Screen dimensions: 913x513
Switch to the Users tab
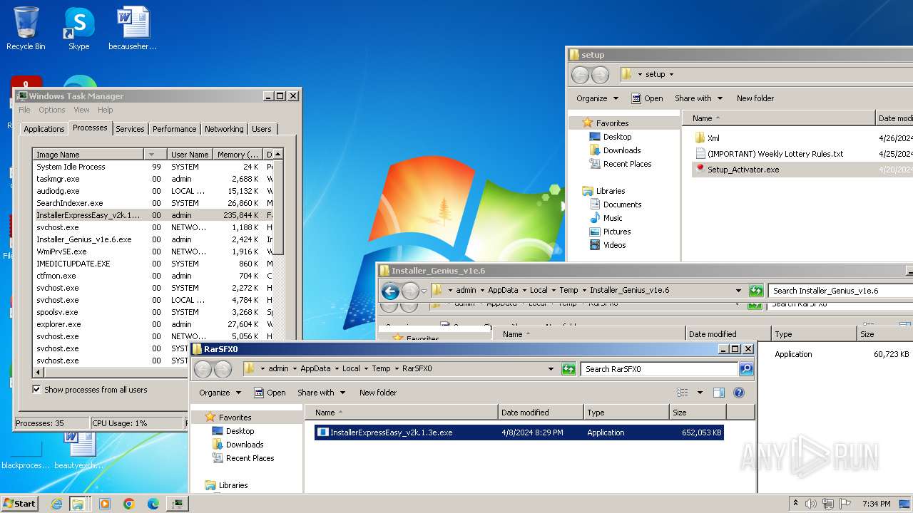[x=261, y=129]
